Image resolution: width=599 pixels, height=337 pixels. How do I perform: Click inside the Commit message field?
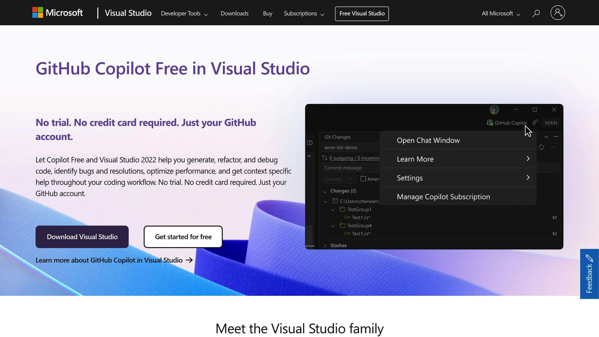point(344,168)
